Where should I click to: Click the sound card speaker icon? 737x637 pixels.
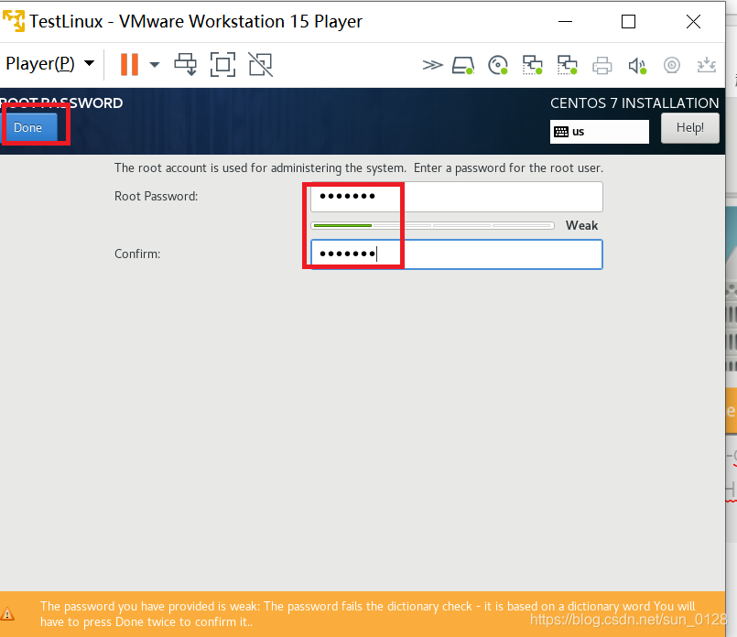tap(637, 66)
